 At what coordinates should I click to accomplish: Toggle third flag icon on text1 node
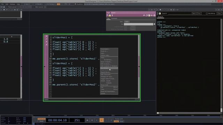coord(46,42)
